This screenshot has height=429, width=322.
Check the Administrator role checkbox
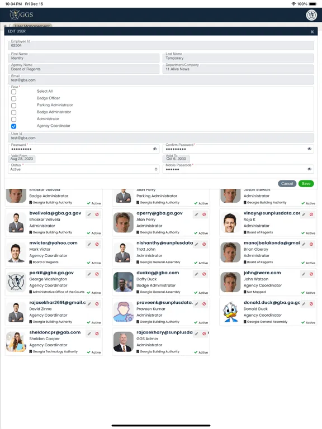[x=13, y=120]
